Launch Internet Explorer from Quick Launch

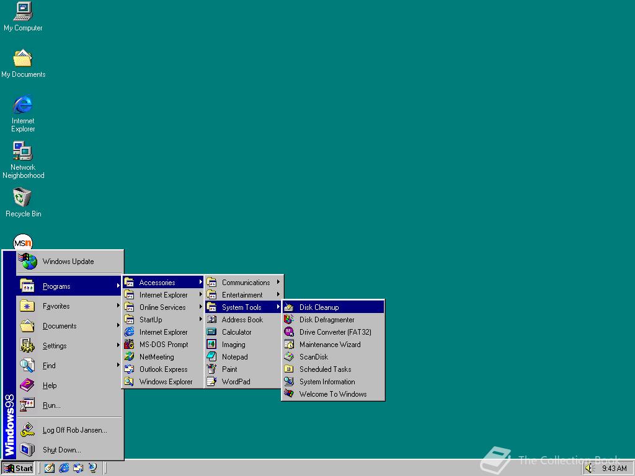pyautogui.click(x=64, y=469)
